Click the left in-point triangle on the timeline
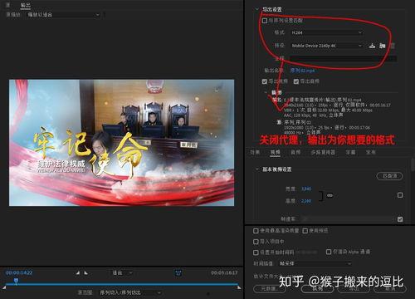The width and height of the screenshot is (415, 299). (x=4, y=288)
